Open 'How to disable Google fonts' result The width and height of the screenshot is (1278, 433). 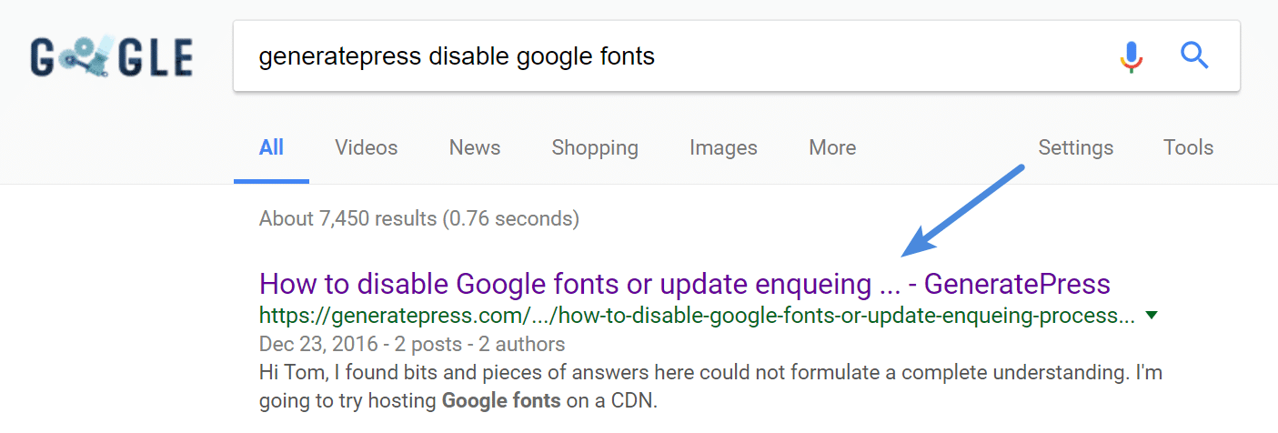685,284
